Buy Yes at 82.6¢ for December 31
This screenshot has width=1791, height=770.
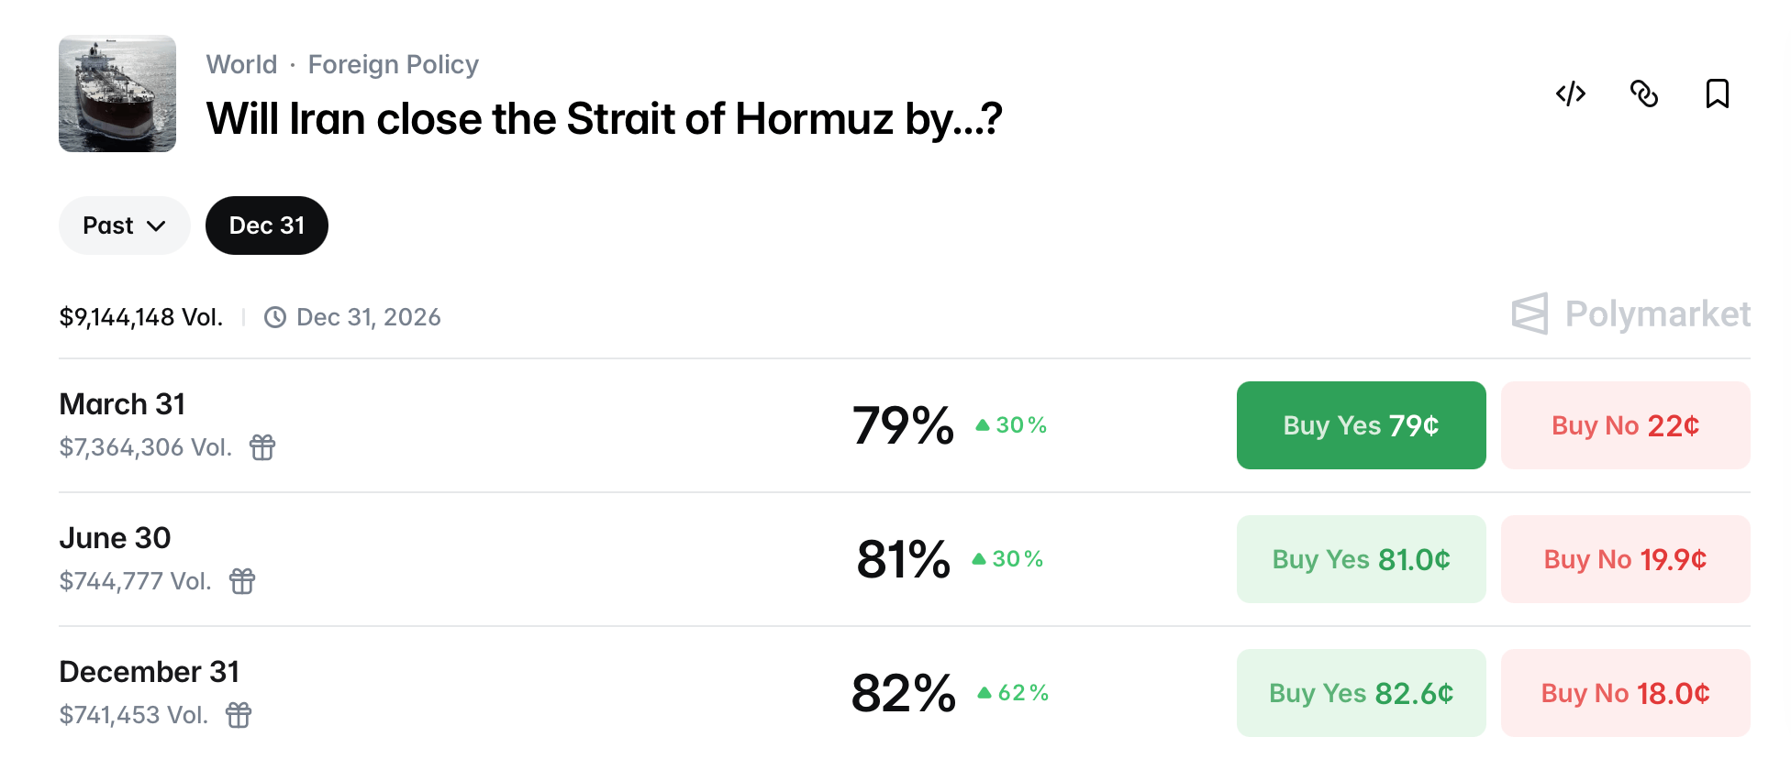(x=1361, y=693)
